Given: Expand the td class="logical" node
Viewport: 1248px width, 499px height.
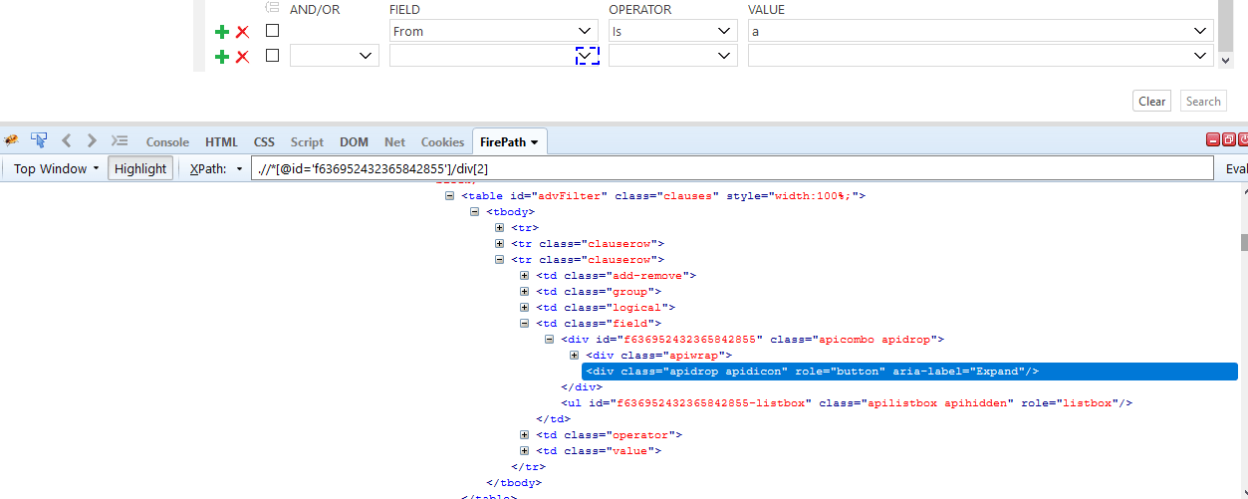Looking at the screenshot, I should coord(525,307).
